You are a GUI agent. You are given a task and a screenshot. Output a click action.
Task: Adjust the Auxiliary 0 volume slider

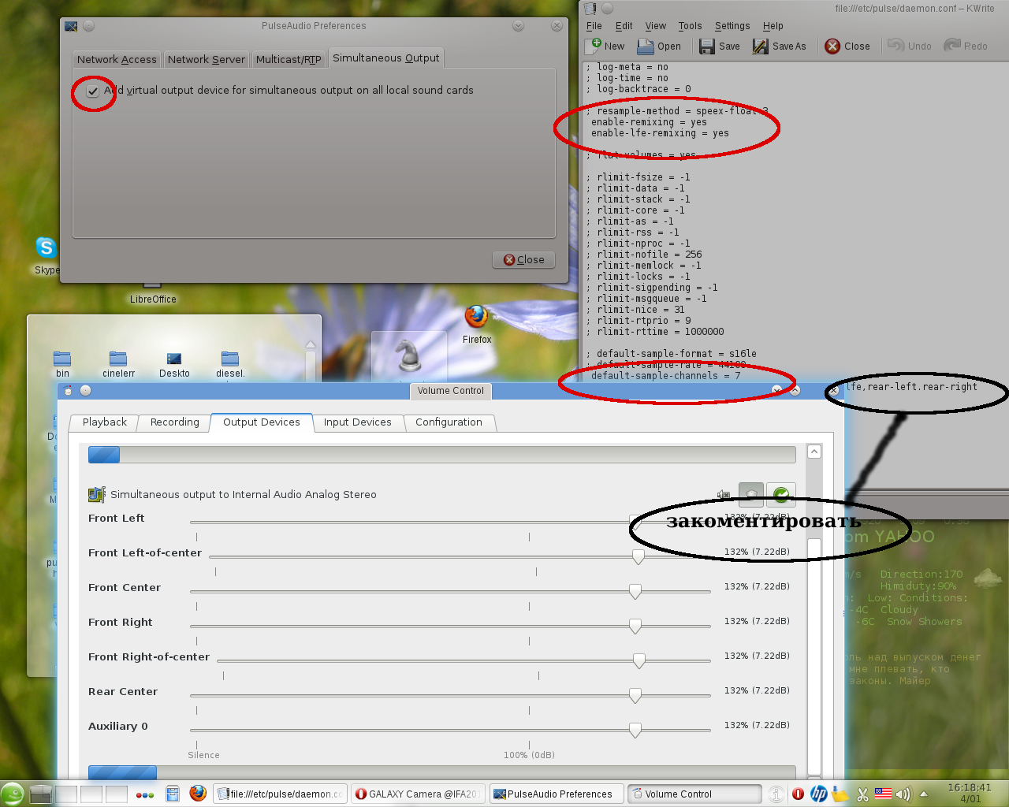click(x=635, y=730)
